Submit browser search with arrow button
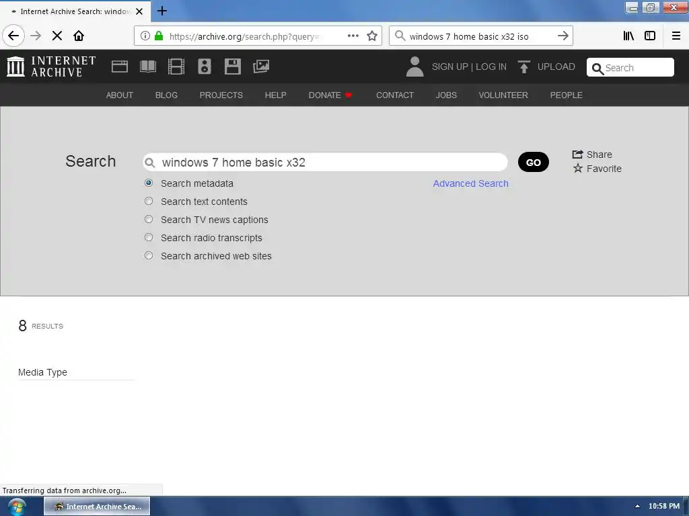 coord(563,36)
